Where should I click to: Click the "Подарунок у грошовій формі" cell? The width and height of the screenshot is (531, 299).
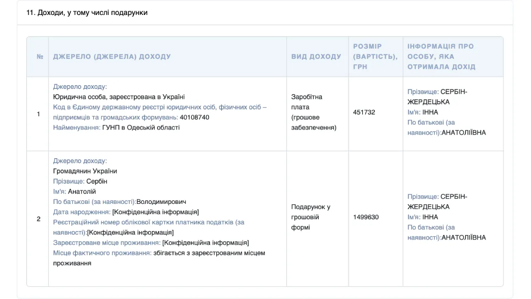click(x=311, y=217)
